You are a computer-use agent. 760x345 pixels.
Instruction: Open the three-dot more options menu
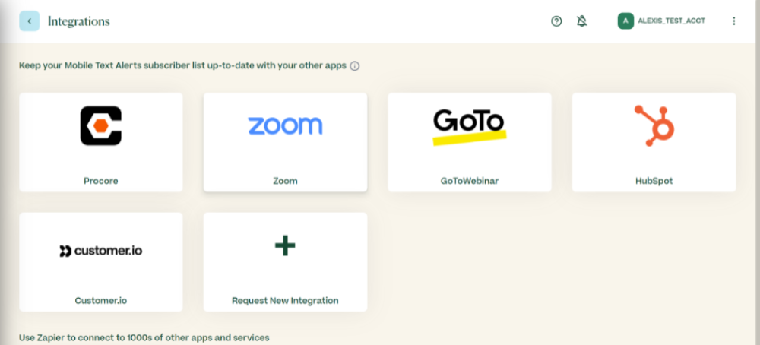click(x=734, y=21)
